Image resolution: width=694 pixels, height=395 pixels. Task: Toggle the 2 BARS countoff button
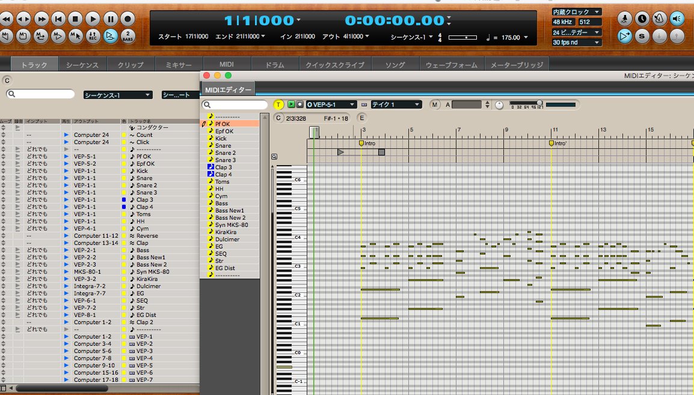[x=127, y=36]
